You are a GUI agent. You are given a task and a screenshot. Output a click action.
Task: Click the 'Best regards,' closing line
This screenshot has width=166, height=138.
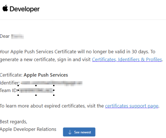pyautogui.click(x=13, y=122)
